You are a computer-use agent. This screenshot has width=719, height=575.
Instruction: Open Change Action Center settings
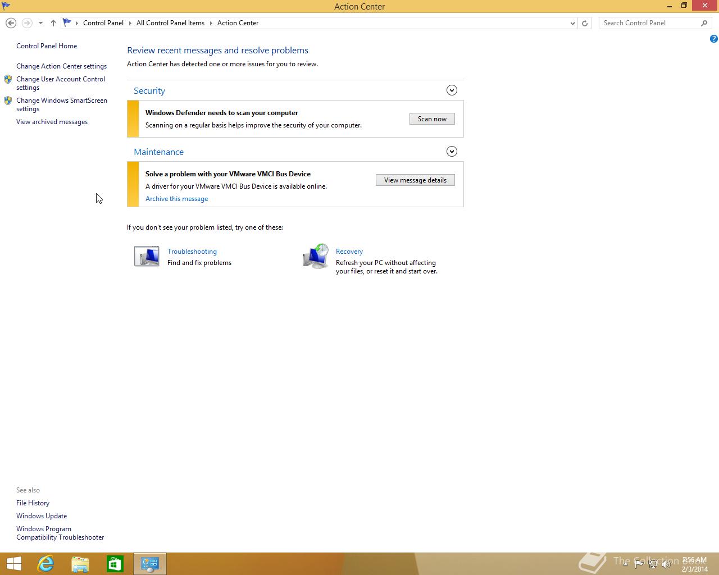click(x=61, y=66)
